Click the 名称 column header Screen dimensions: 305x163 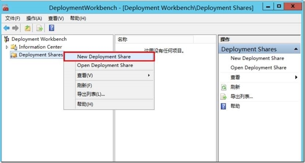click(154, 39)
